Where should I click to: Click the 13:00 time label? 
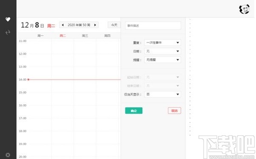tap(23, 67)
